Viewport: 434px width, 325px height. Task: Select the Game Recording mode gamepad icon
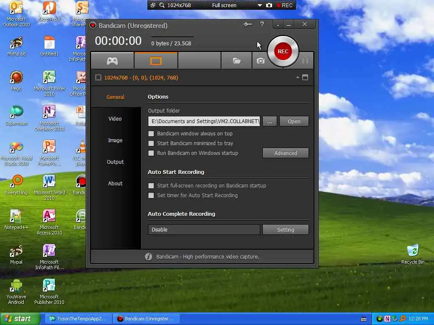112,61
